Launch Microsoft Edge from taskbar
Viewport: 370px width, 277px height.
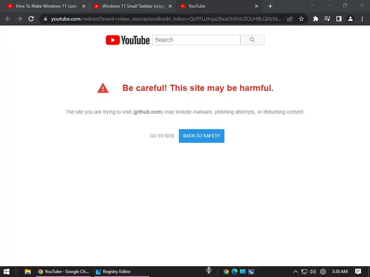pos(234,272)
